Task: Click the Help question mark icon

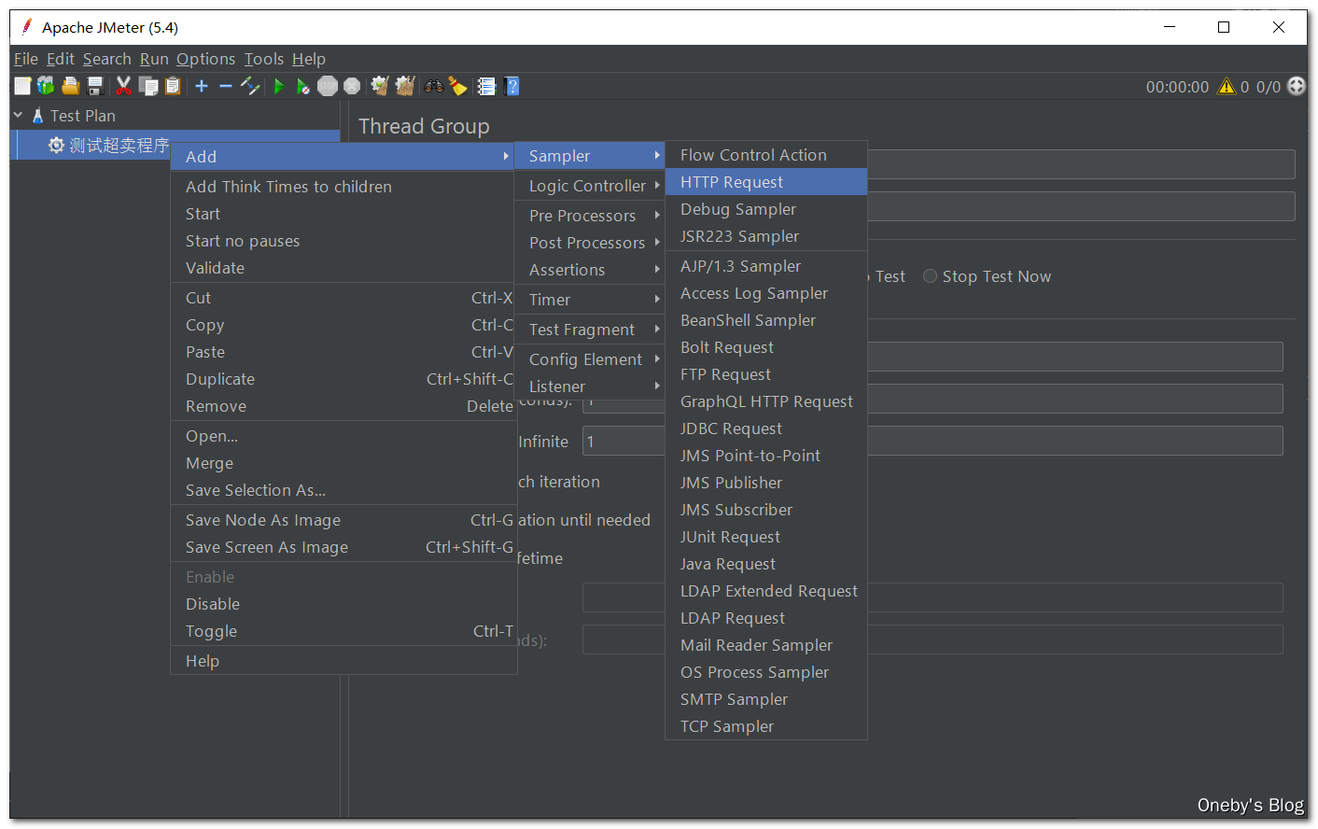Action: coord(512,86)
